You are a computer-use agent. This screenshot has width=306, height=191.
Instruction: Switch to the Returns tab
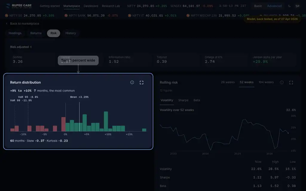[x=36, y=33]
